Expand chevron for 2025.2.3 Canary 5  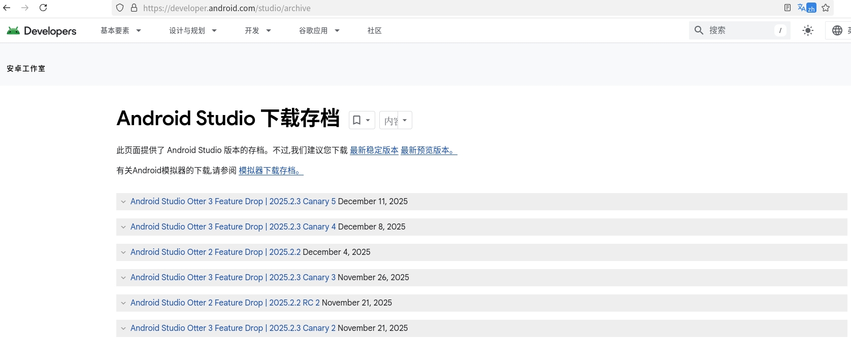pyautogui.click(x=123, y=202)
